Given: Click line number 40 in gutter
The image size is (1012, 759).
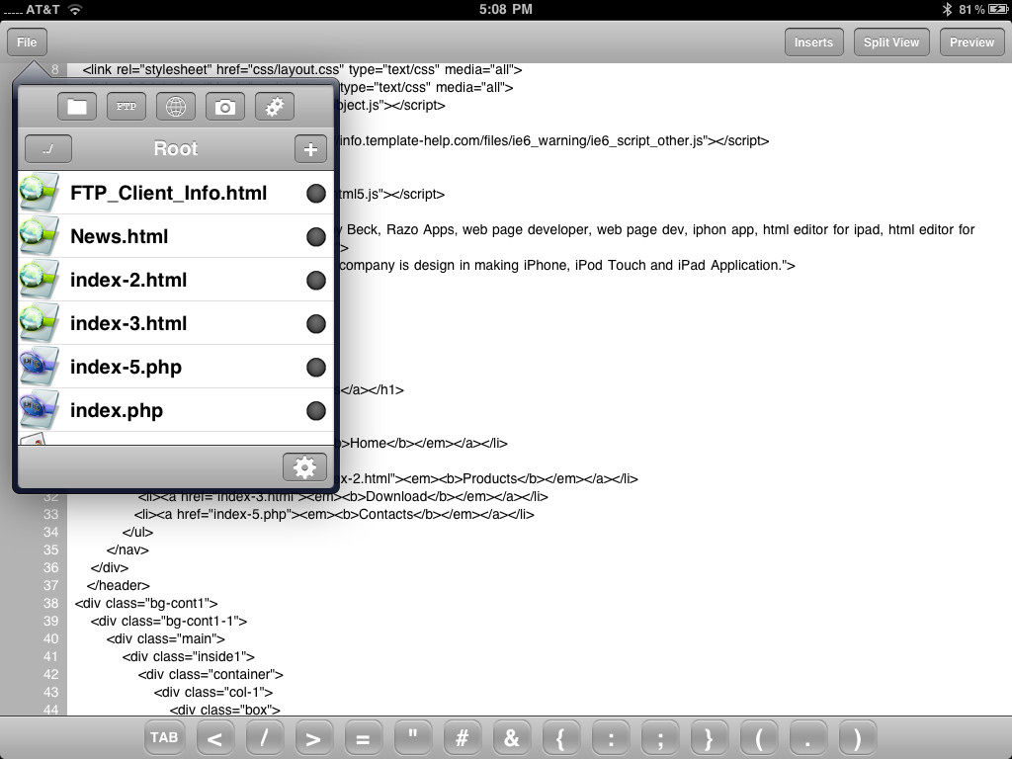Looking at the screenshot, I should click(50, 638).
